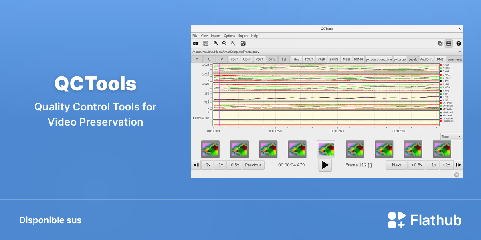Open the Time axis dropdown

(451, 136)
